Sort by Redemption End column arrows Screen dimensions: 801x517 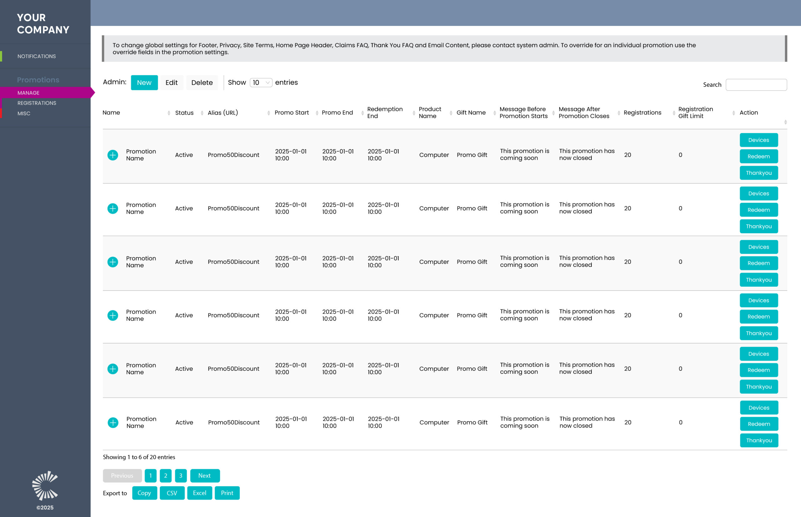click(x=414, y=113)
